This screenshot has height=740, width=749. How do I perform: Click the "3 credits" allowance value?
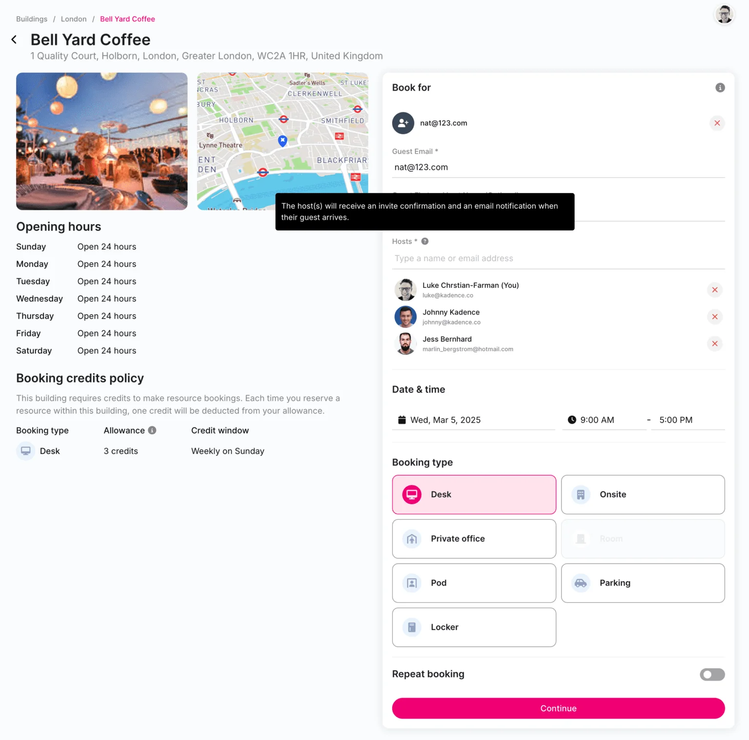121,451
